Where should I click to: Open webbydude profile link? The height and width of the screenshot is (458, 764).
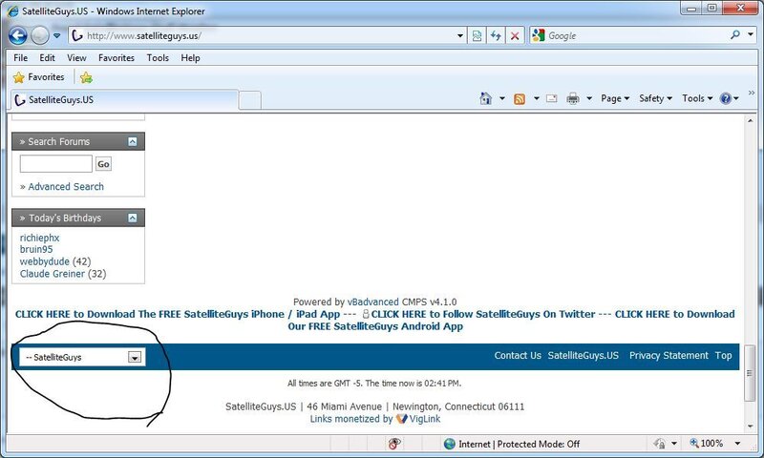pos(44,261)
